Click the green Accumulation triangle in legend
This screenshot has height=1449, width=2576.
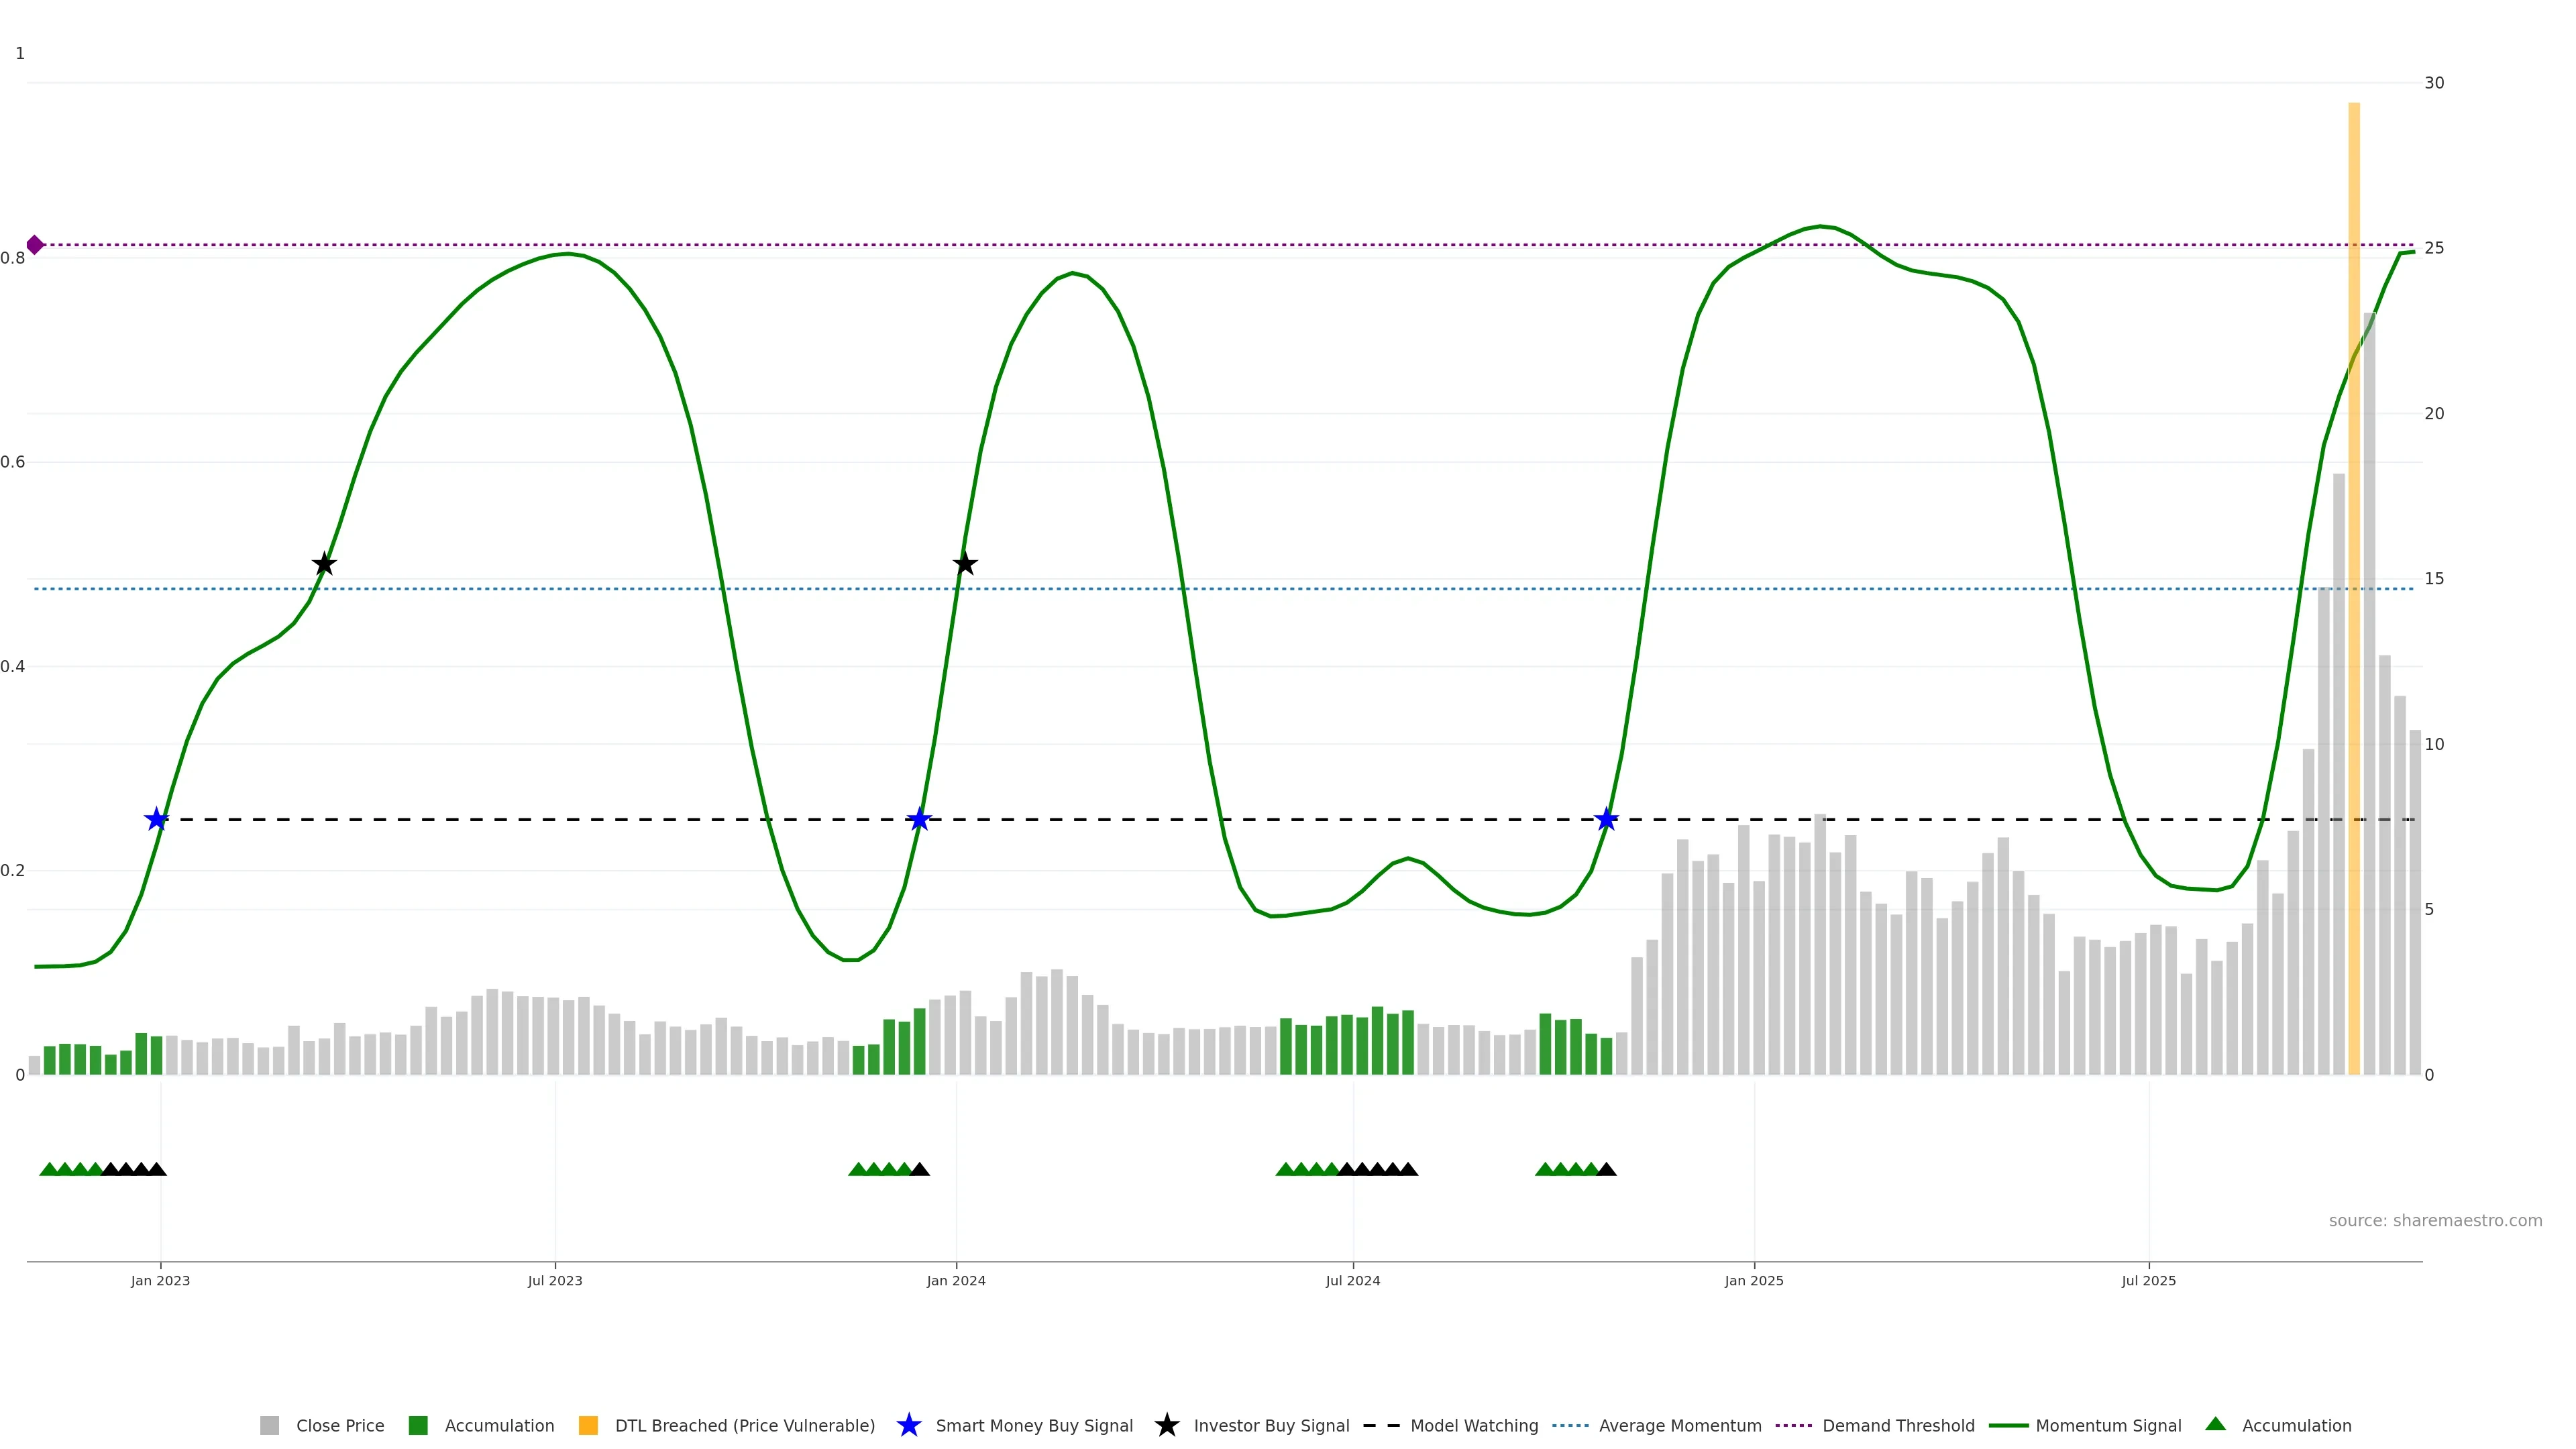click(x=2215, y=1424)
